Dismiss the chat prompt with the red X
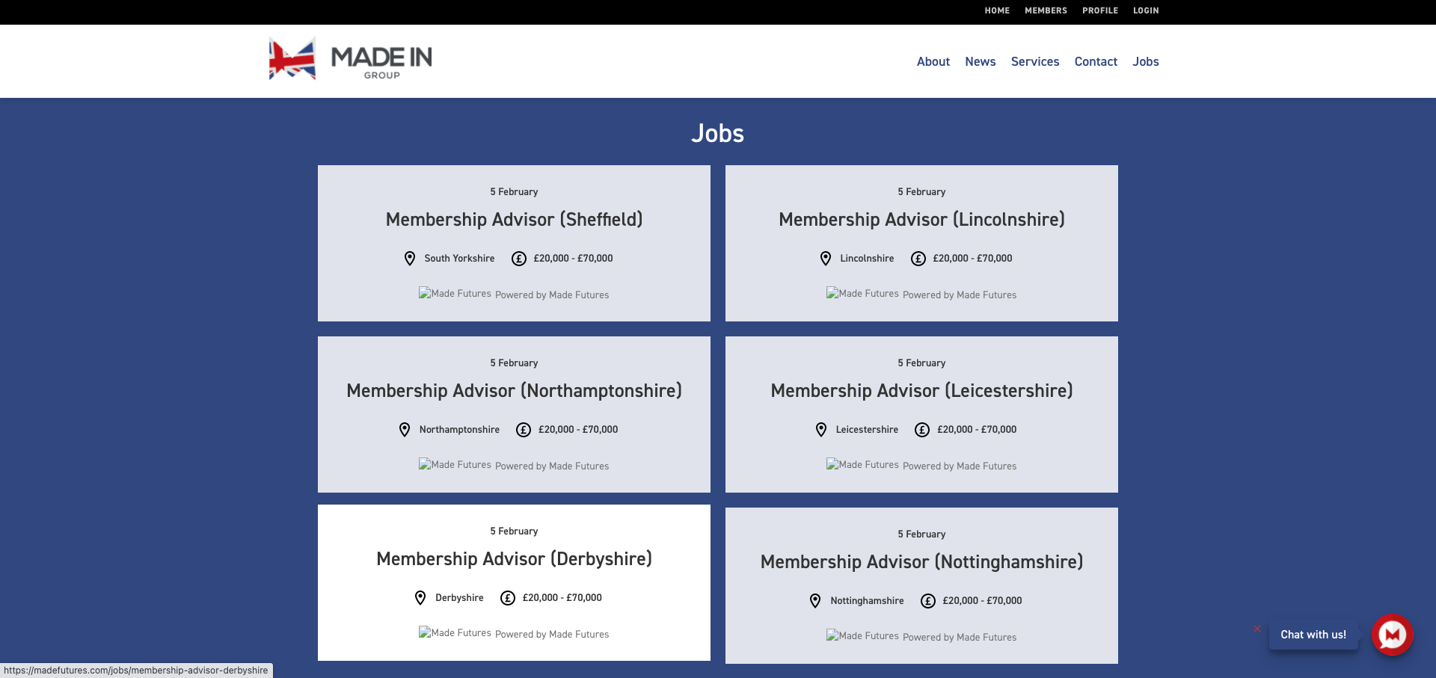 tap(1257, 629)
